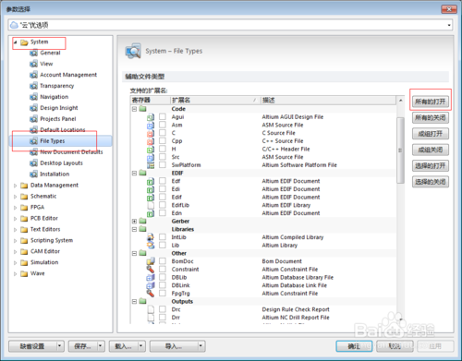Click the Lib file type icon
The width and height of the screenshot is (462, 361).
(151, 246)
